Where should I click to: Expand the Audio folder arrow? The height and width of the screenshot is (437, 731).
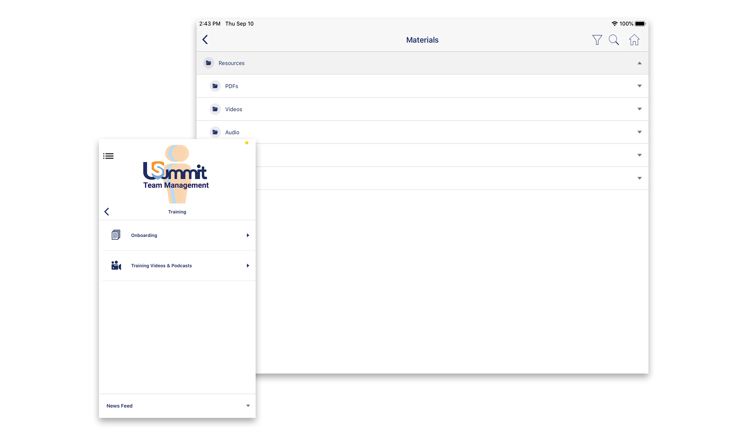[x=639, y=132]
